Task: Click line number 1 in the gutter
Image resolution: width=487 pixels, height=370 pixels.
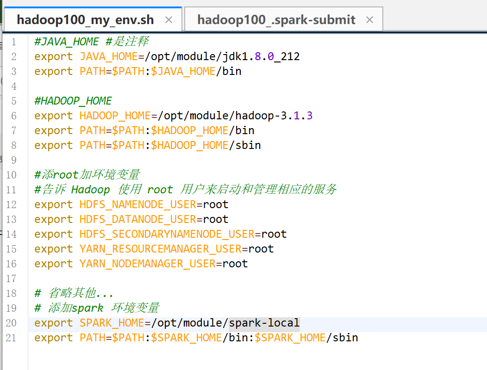Action: point(14,41)
